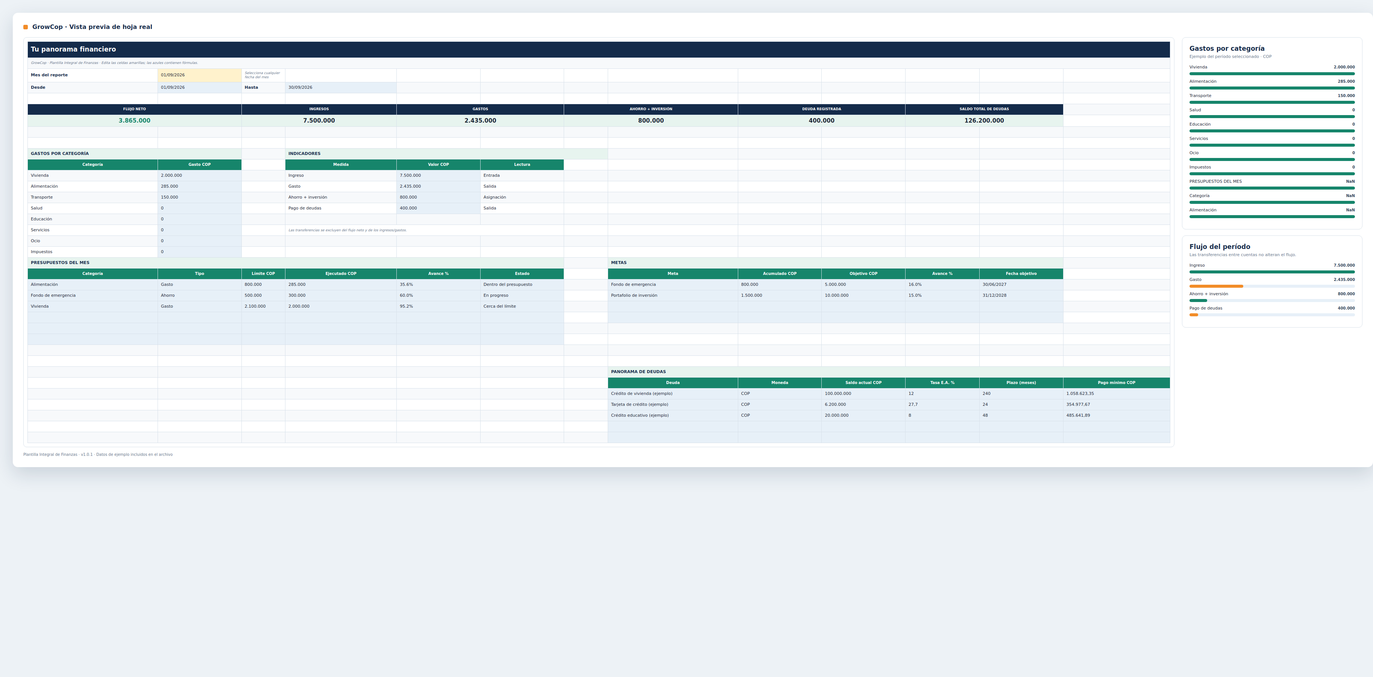Click the avance 95.2% cell

click(438, 307)
